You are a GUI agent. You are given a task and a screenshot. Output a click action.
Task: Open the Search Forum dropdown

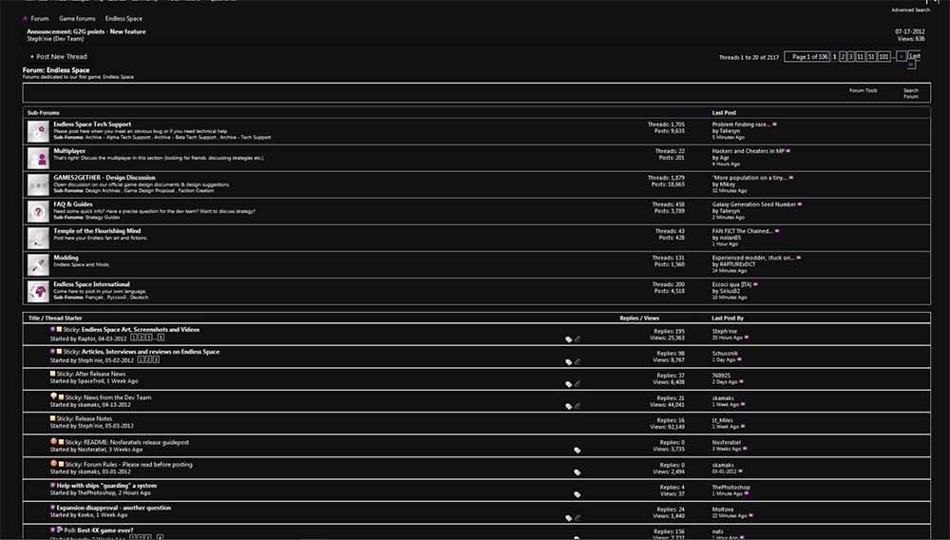pyautogui.click(x=911, y=93)
